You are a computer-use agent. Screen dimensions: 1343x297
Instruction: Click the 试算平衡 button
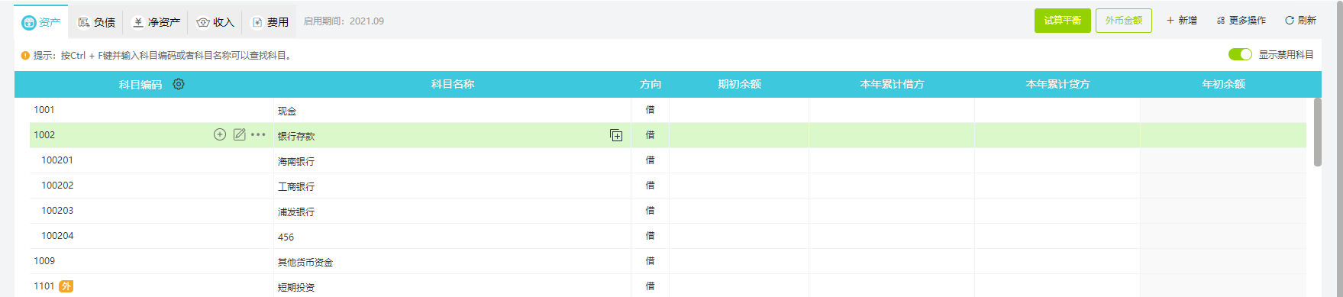(1062, 21)
